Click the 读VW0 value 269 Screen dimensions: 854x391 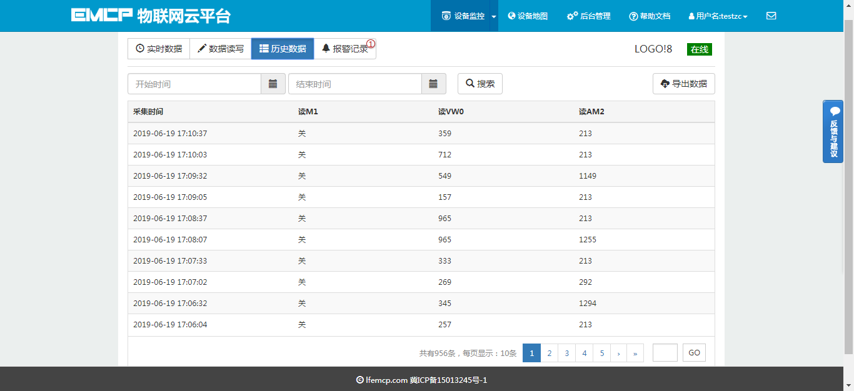coord(445,282)
